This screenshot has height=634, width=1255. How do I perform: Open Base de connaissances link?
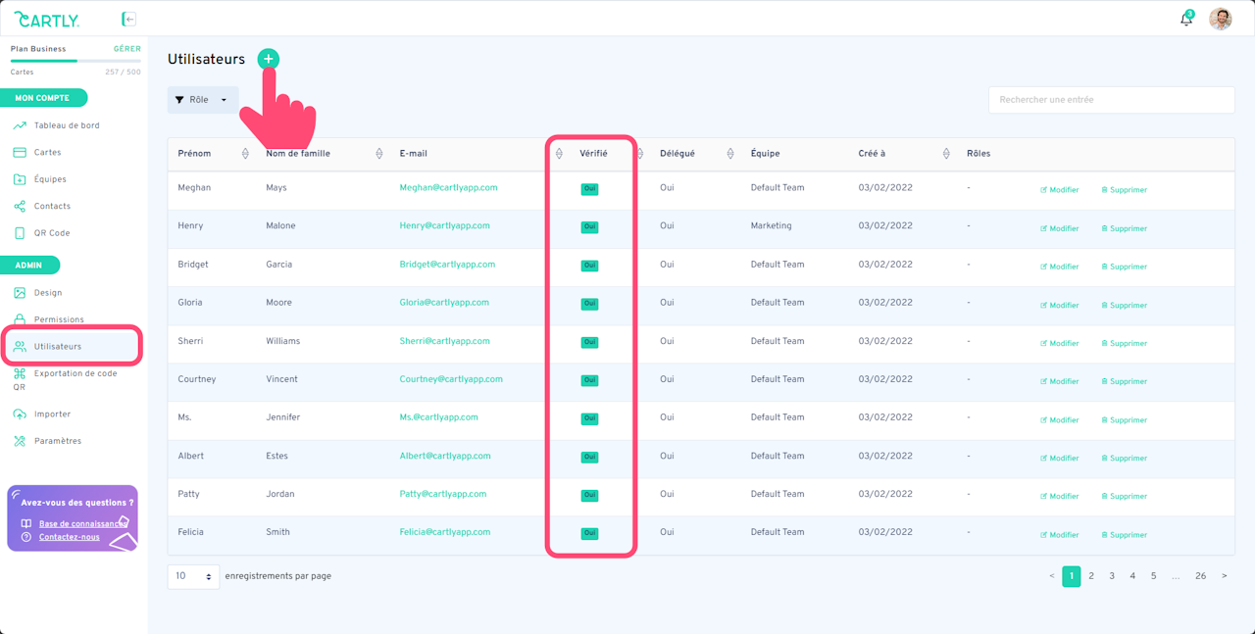tap(82, 523)
